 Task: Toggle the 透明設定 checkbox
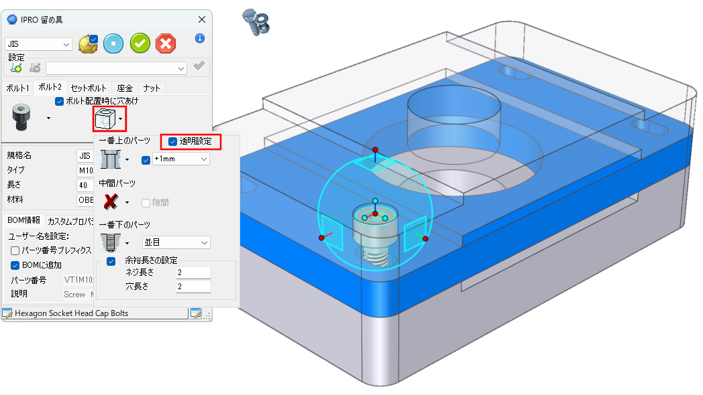click(172, 142)
